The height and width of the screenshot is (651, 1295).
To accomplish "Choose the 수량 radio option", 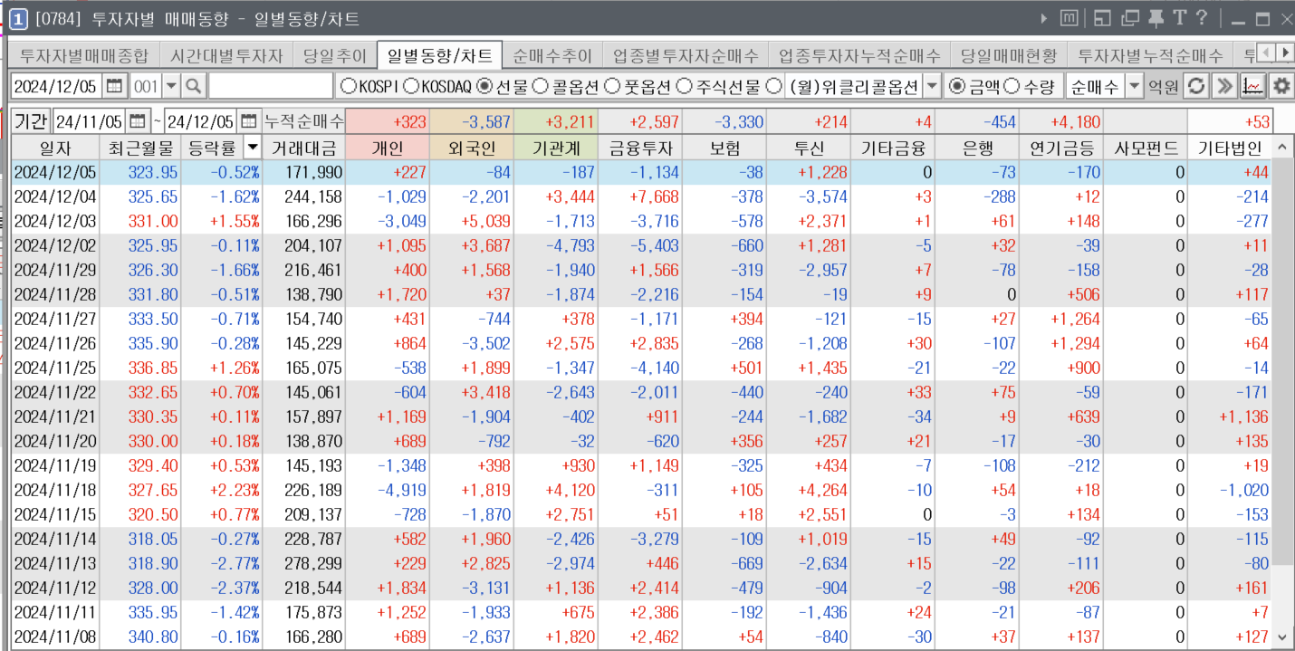I will pos(1011,87).
